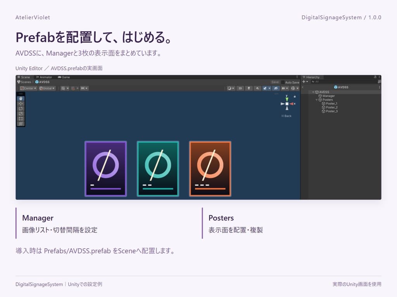Toggle the gizmos sphere button
397x297 pixels.
pyautogui.click(x=293, y=88)
